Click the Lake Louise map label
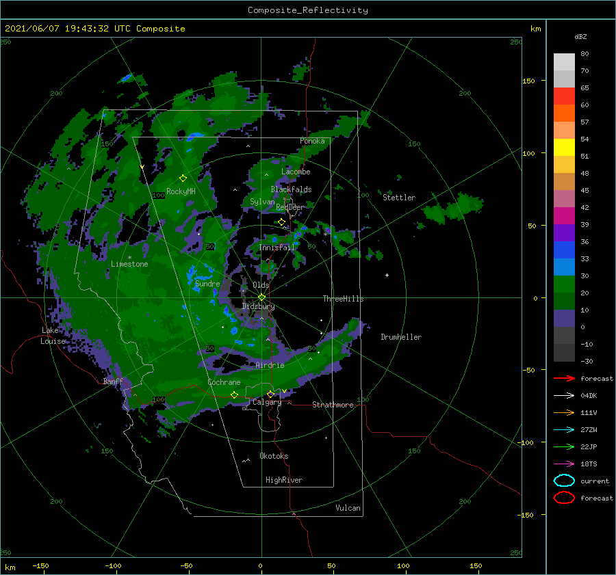The image size is (616, 575). pyautogui.click(x=53, y=336)
